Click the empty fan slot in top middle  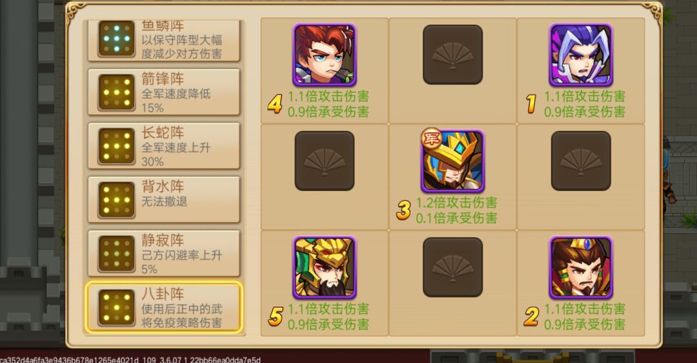click(452, 55)
